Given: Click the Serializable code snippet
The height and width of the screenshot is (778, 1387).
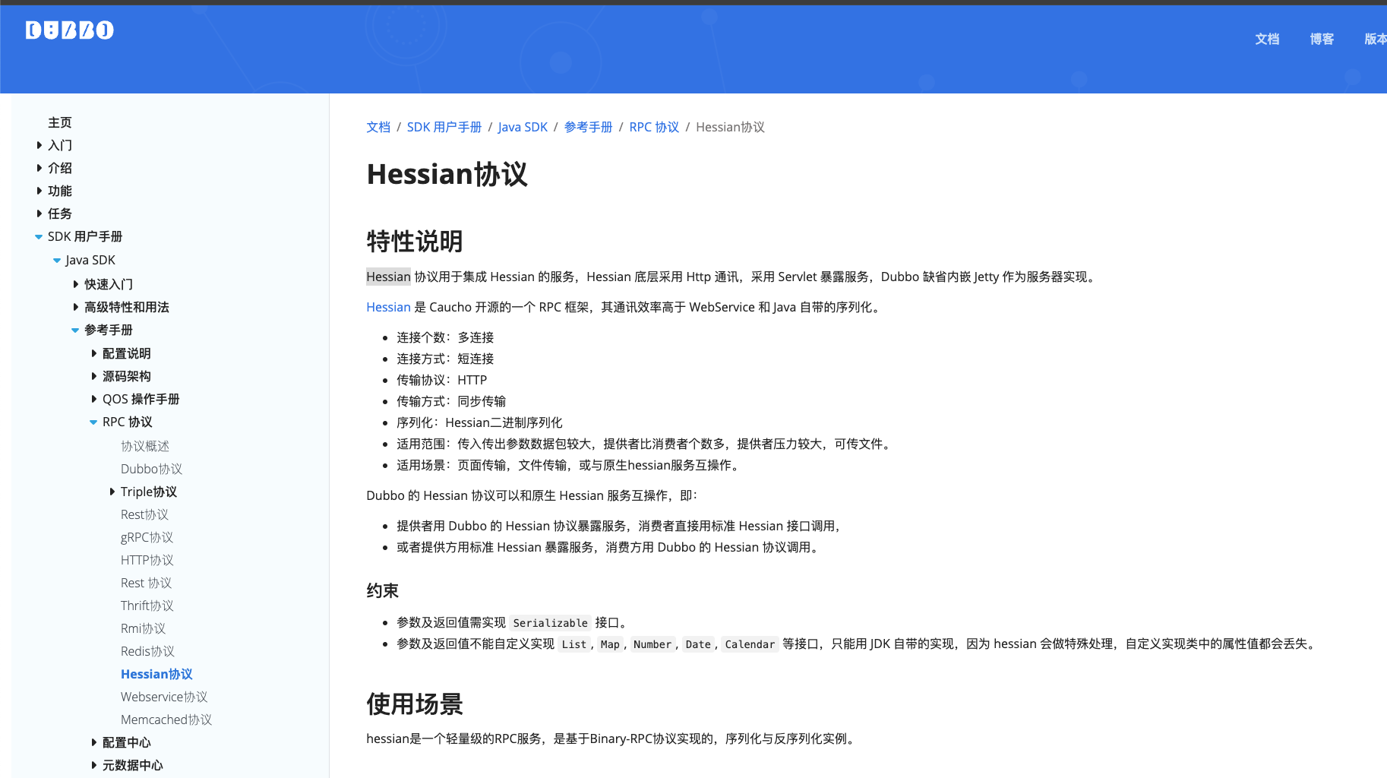Looking at the screenshot, I should point(550,623).
